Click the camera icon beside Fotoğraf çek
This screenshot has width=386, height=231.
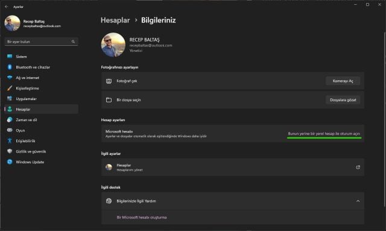click(x=109, y=81)
